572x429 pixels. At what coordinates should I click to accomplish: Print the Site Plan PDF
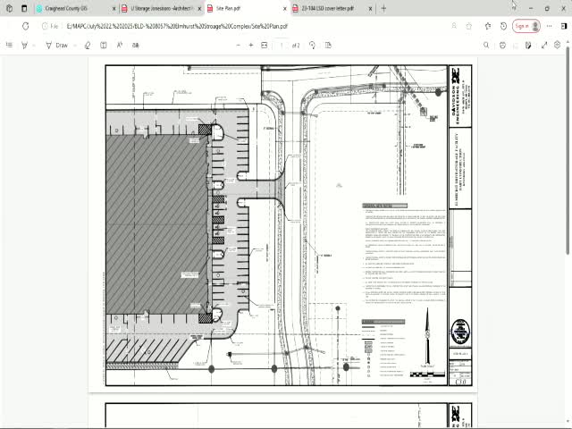click(x=502, y=46)
